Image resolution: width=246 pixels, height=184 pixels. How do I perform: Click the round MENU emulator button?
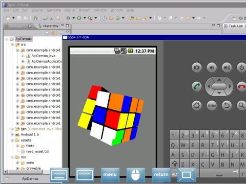212,105
